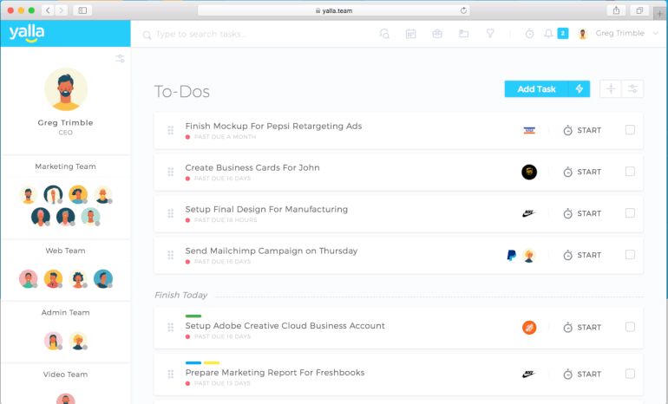Click PayPal logo on Mailchimp task

(511, 255)
